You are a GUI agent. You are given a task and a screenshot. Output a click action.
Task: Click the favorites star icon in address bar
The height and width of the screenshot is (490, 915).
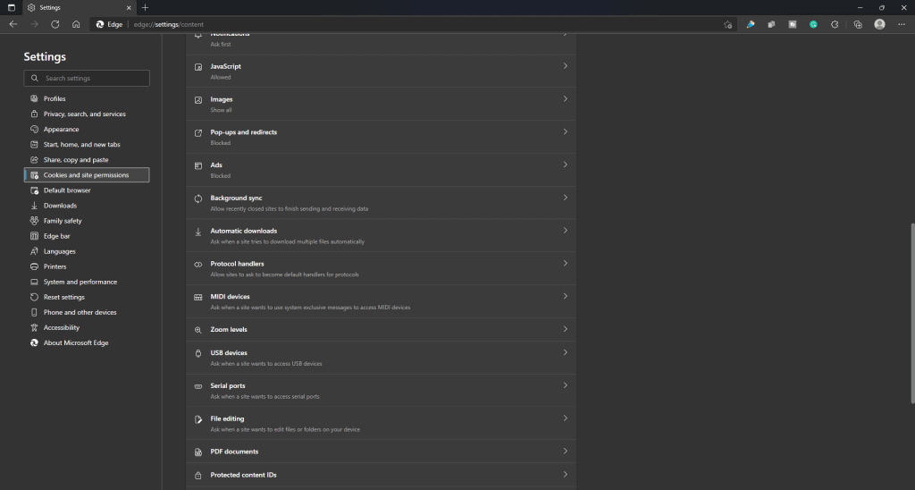click(x=728, y=24)
